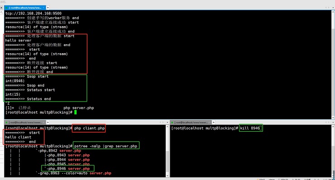Viewport: 335px width, 180px height.
Task: Click the bottom-left pane's tab scroll-right arrow
Action: 163,123
